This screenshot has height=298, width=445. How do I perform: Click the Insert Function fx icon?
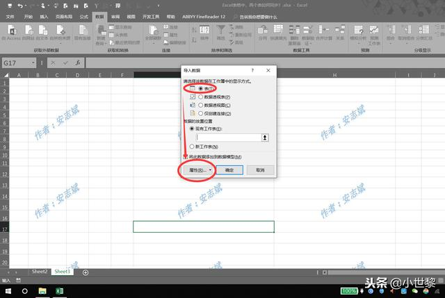point(77,63)
